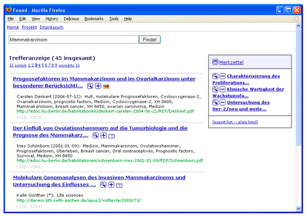
Task: Go to results page 9
Action: (x=56, y=65)
